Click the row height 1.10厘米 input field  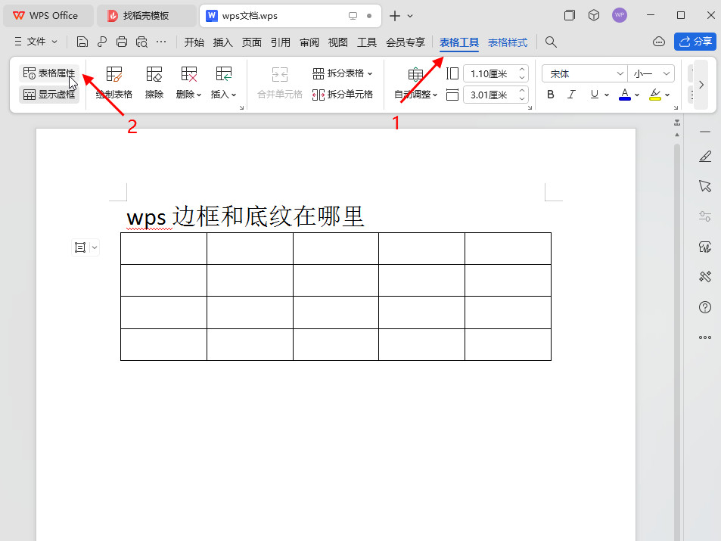[x=490, y=73]
